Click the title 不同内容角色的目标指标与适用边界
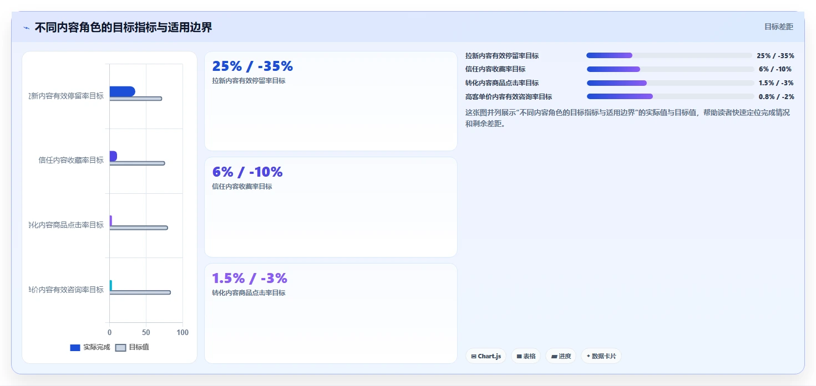This screenshot has width=816, height=386. tap(123, 27)
